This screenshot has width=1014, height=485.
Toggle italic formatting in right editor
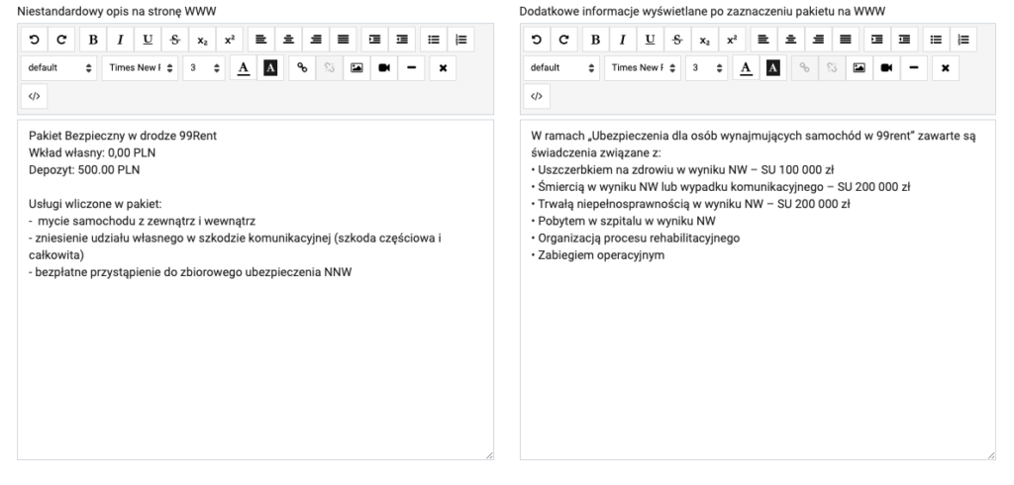point(623,40)
